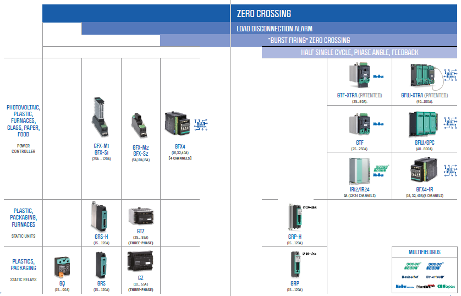
Task: Click the (25A ... 120A) range under GFX-S1
Action: click(101, 159)
